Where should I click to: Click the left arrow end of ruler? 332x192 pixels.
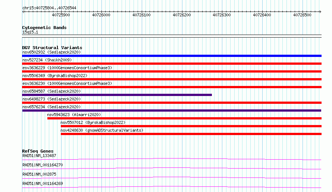23,12
